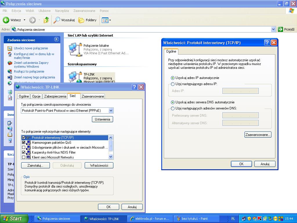Click the Przejdź go button
Viewport: 297px width, 223px height.
(286, 29)
